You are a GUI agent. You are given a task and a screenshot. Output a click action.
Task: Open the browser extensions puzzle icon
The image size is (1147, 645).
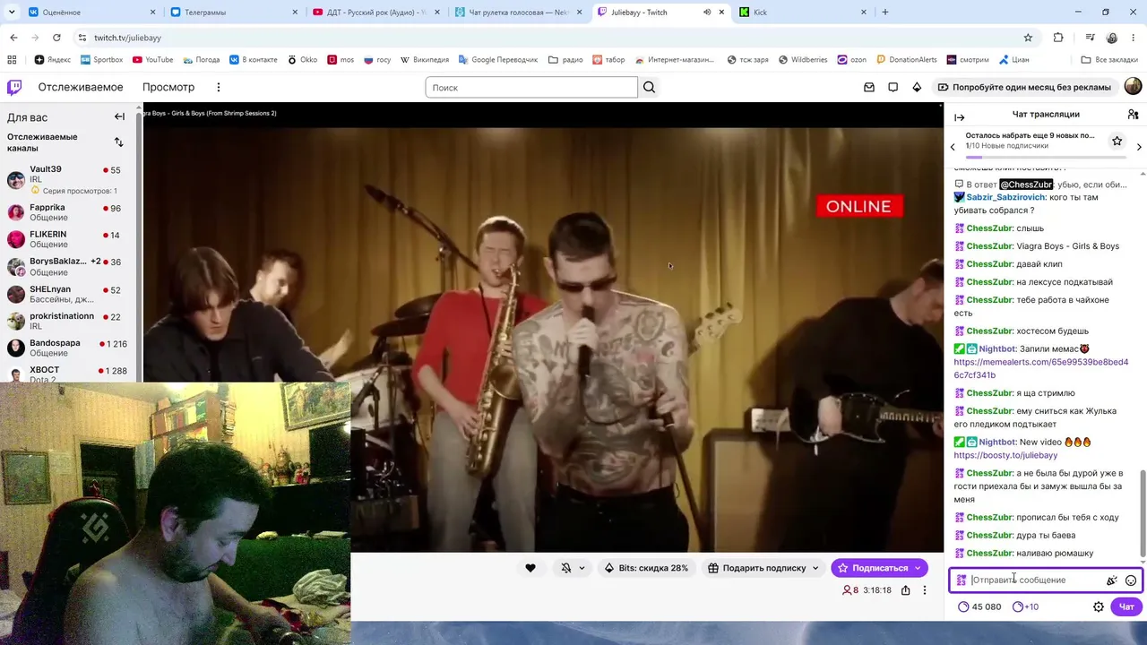pyautogui.click(x=1058, y=38)
